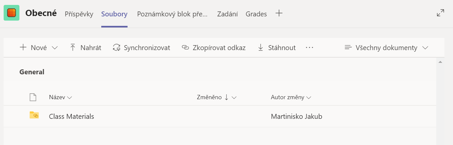Open the Grades tab
This screenshot has width=453, height=145.
[x=256, y=14]
